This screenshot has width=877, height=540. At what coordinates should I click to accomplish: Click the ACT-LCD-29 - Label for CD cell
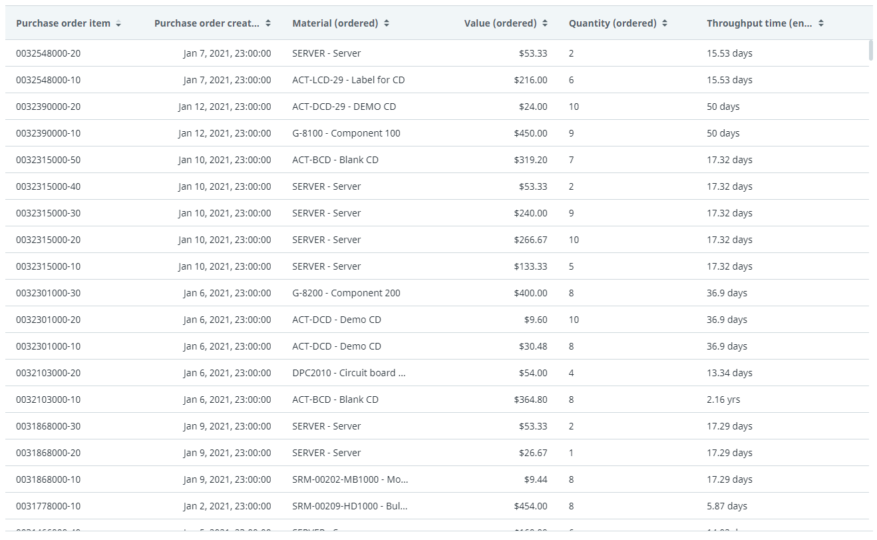(348, 80)
